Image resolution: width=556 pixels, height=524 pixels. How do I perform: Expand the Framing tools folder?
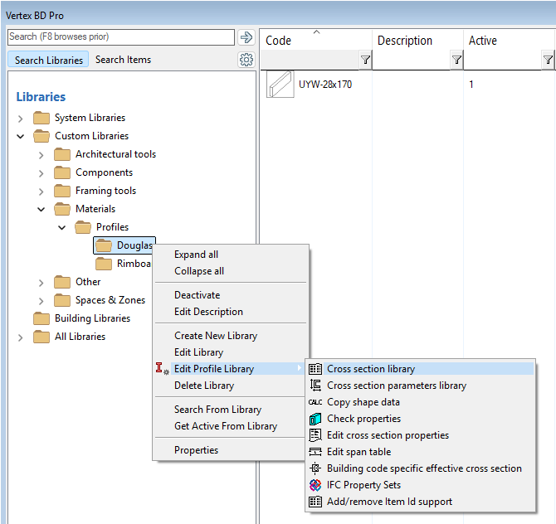click(x=41, y=191)
